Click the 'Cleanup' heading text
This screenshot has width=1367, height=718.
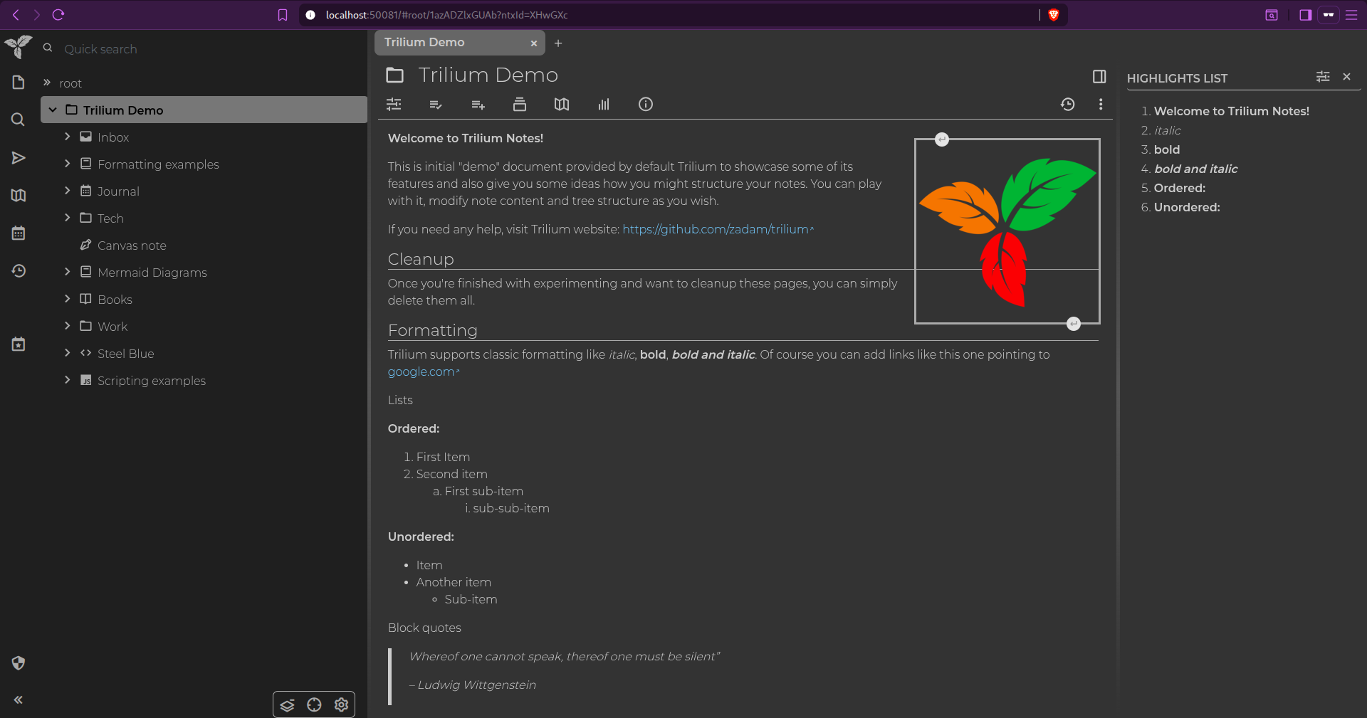(x=421, y=259)
